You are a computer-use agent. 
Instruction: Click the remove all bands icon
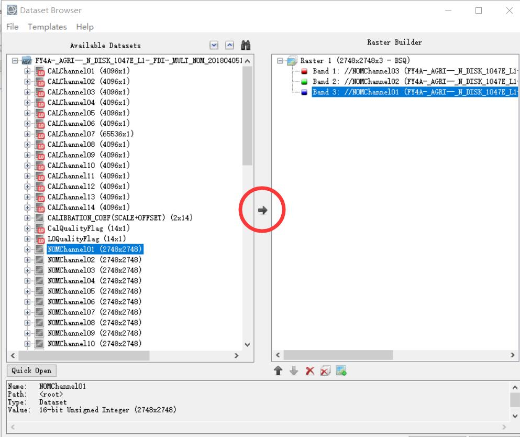(x=325, y=370)
